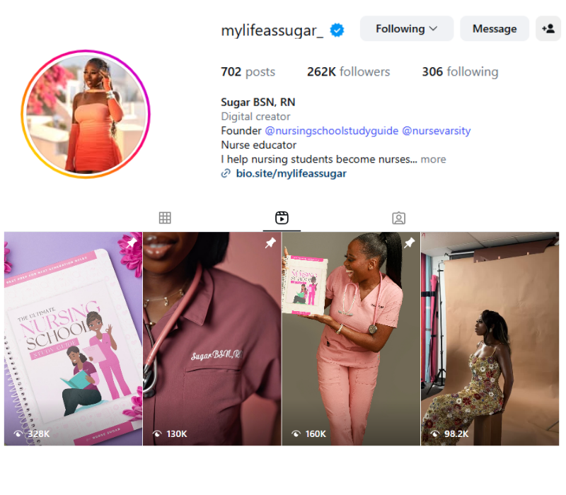Open the @nursingschoolstudyguide mention link
566x495 pixels.
(332, 131)
